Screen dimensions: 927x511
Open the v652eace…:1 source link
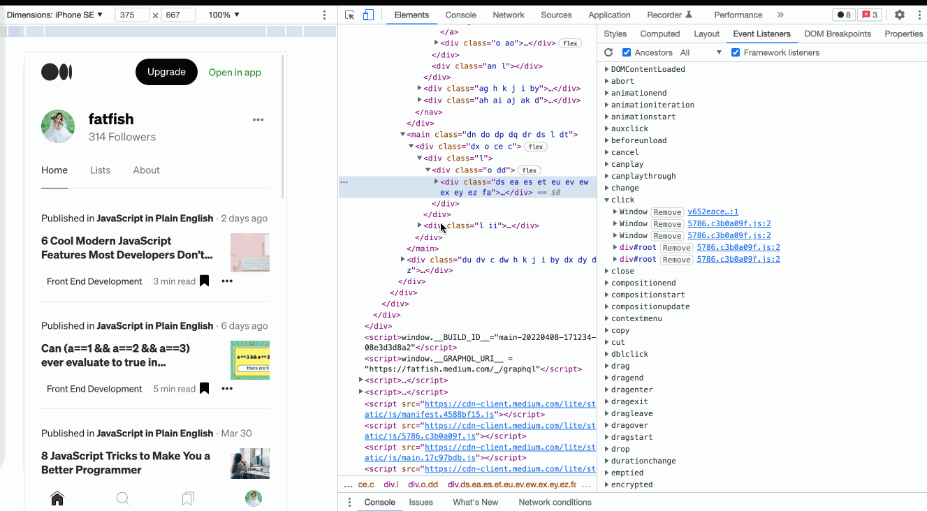713,212
